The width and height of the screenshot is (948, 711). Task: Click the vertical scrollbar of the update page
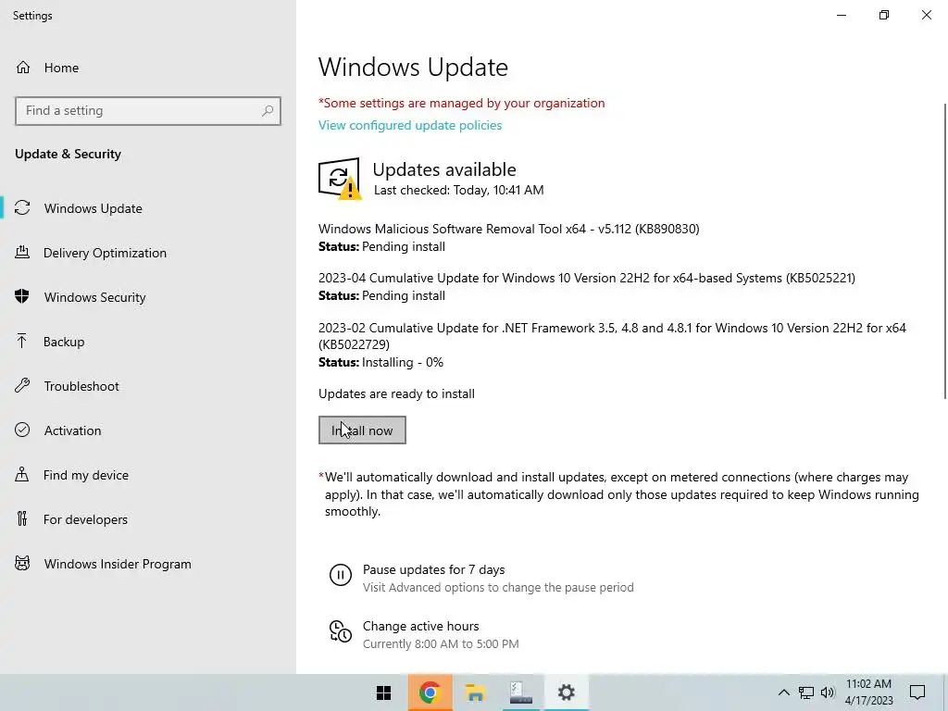[945, 251]
